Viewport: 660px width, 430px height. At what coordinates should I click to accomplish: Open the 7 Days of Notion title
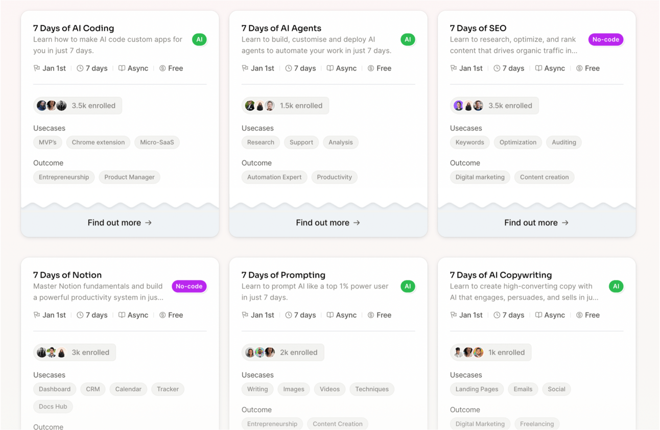(x=67, y=275)
